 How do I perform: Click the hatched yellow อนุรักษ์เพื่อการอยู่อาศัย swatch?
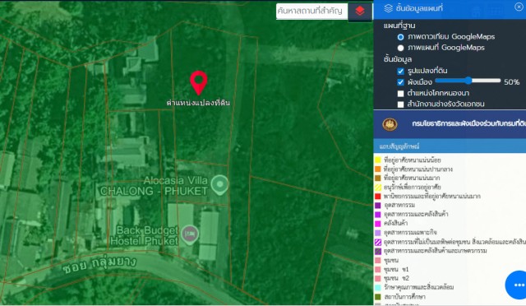pyautogui.click(x=378, y=187)
